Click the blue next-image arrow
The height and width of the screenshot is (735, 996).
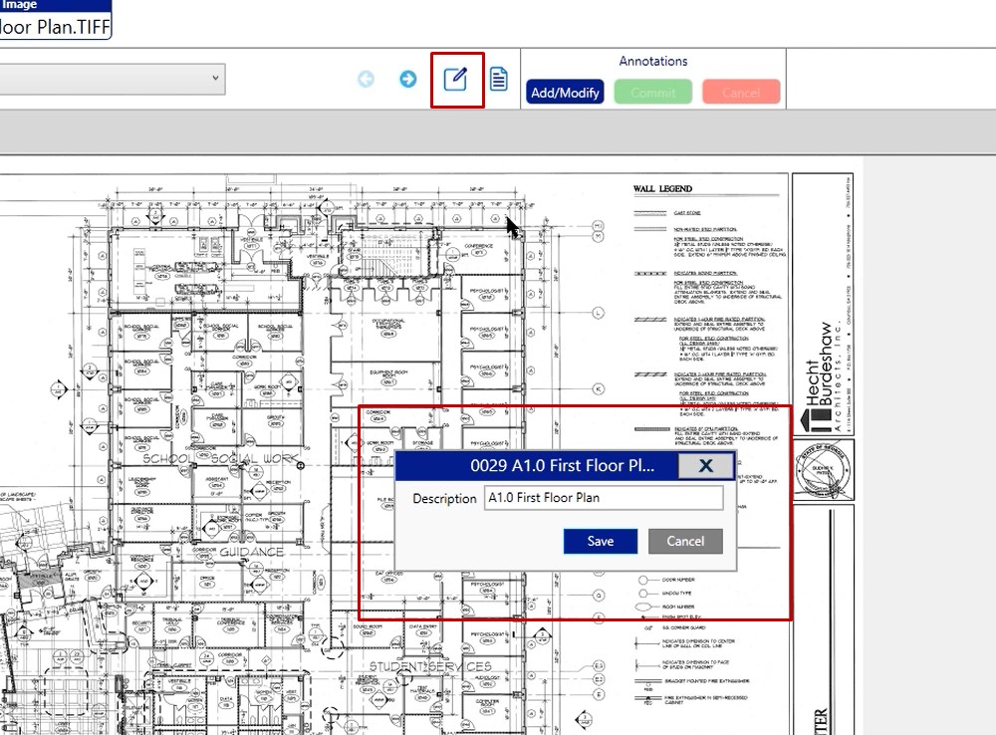tap(407, 79)
